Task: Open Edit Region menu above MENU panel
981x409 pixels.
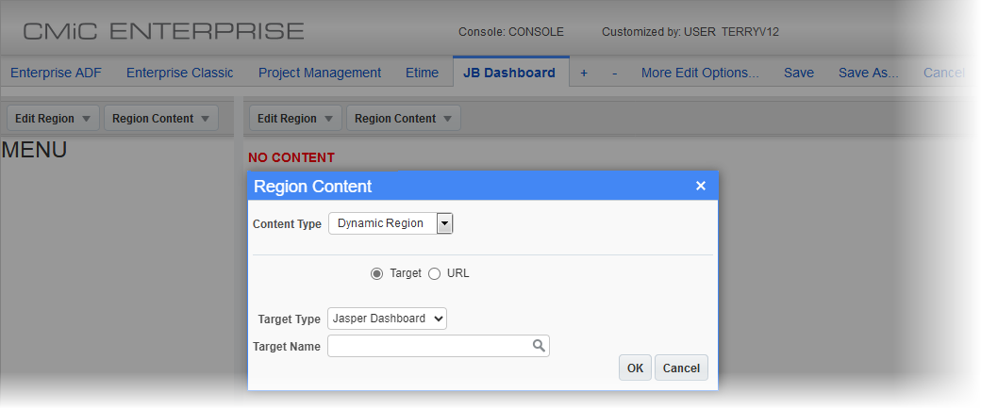Action: click(x=53, y=118)
